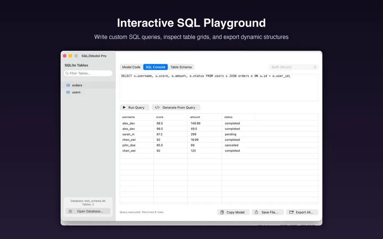
Task: Select the john_doe username cell
Action: 137,145
